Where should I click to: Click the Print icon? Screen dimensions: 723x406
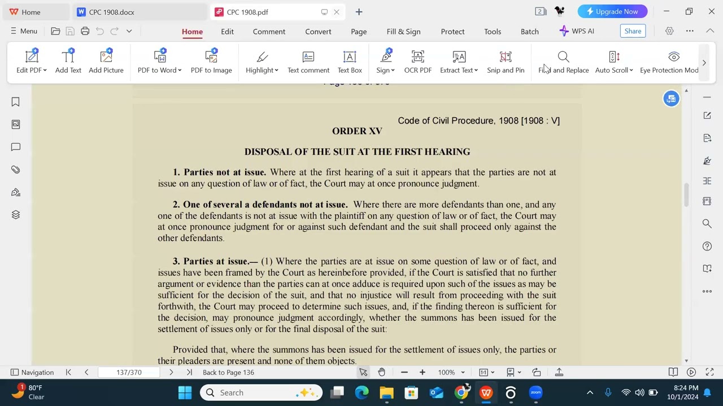(85, 31)
